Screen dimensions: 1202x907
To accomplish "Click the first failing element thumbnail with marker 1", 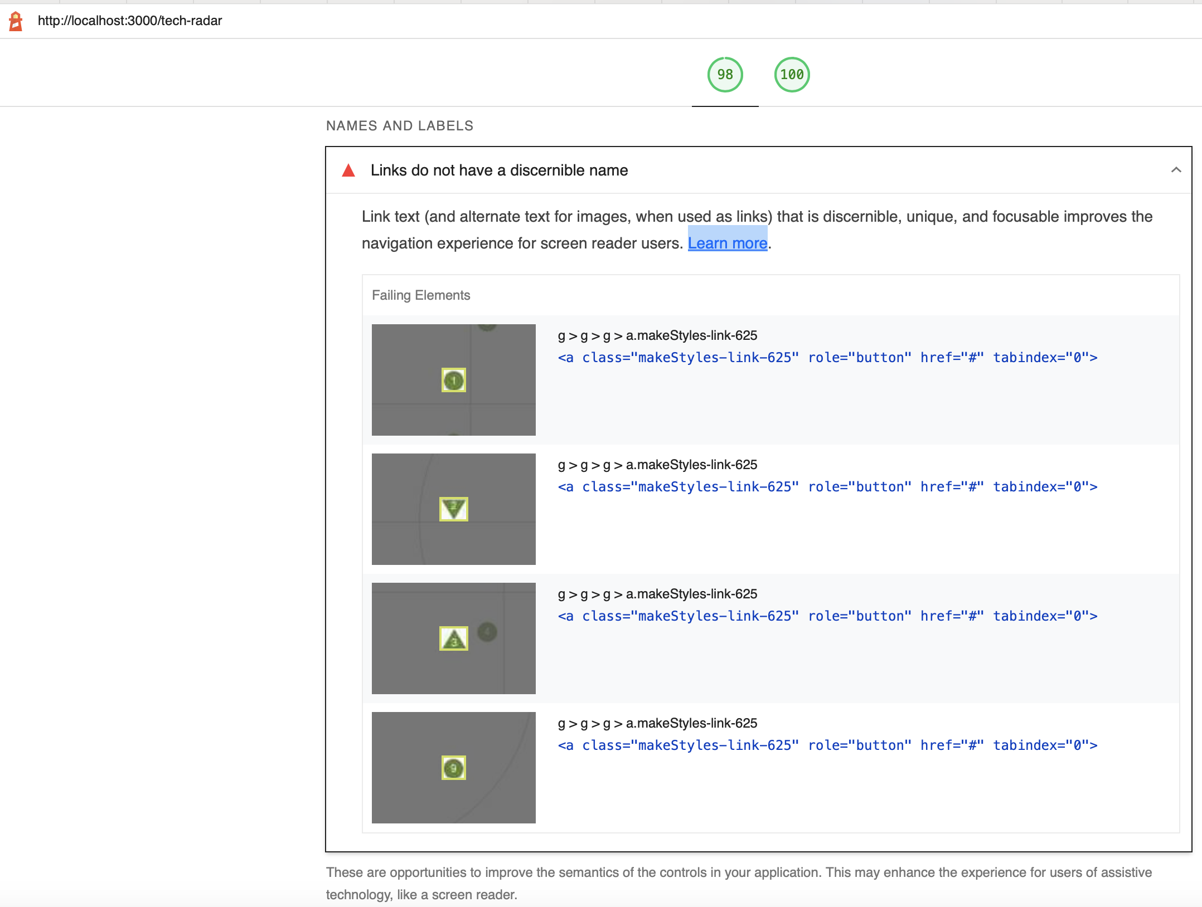I will (x=453, y=379).
